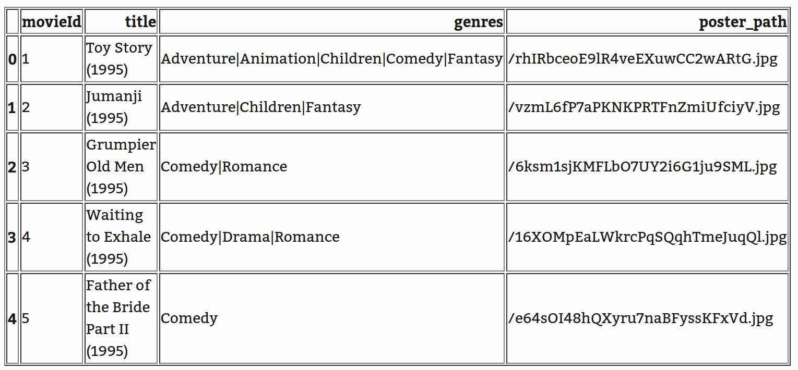Click the poster path starting with /rhIRbceo
Viewport: 798px width, 370px height.
click(x=642, y=59)
